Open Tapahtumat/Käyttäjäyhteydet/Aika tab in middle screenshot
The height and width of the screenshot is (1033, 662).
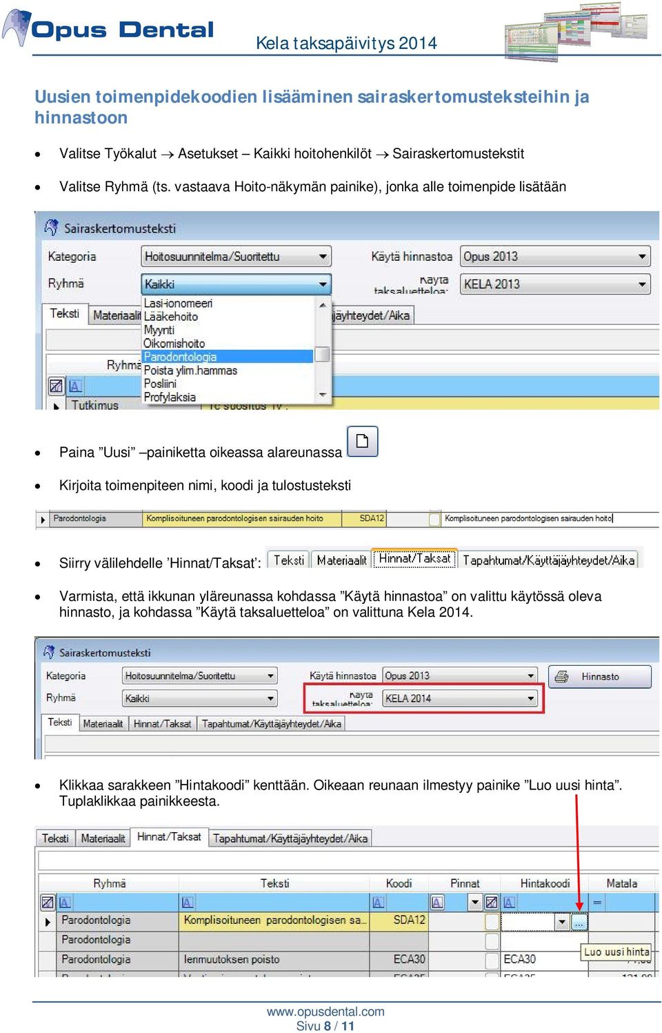coord(272,724)
